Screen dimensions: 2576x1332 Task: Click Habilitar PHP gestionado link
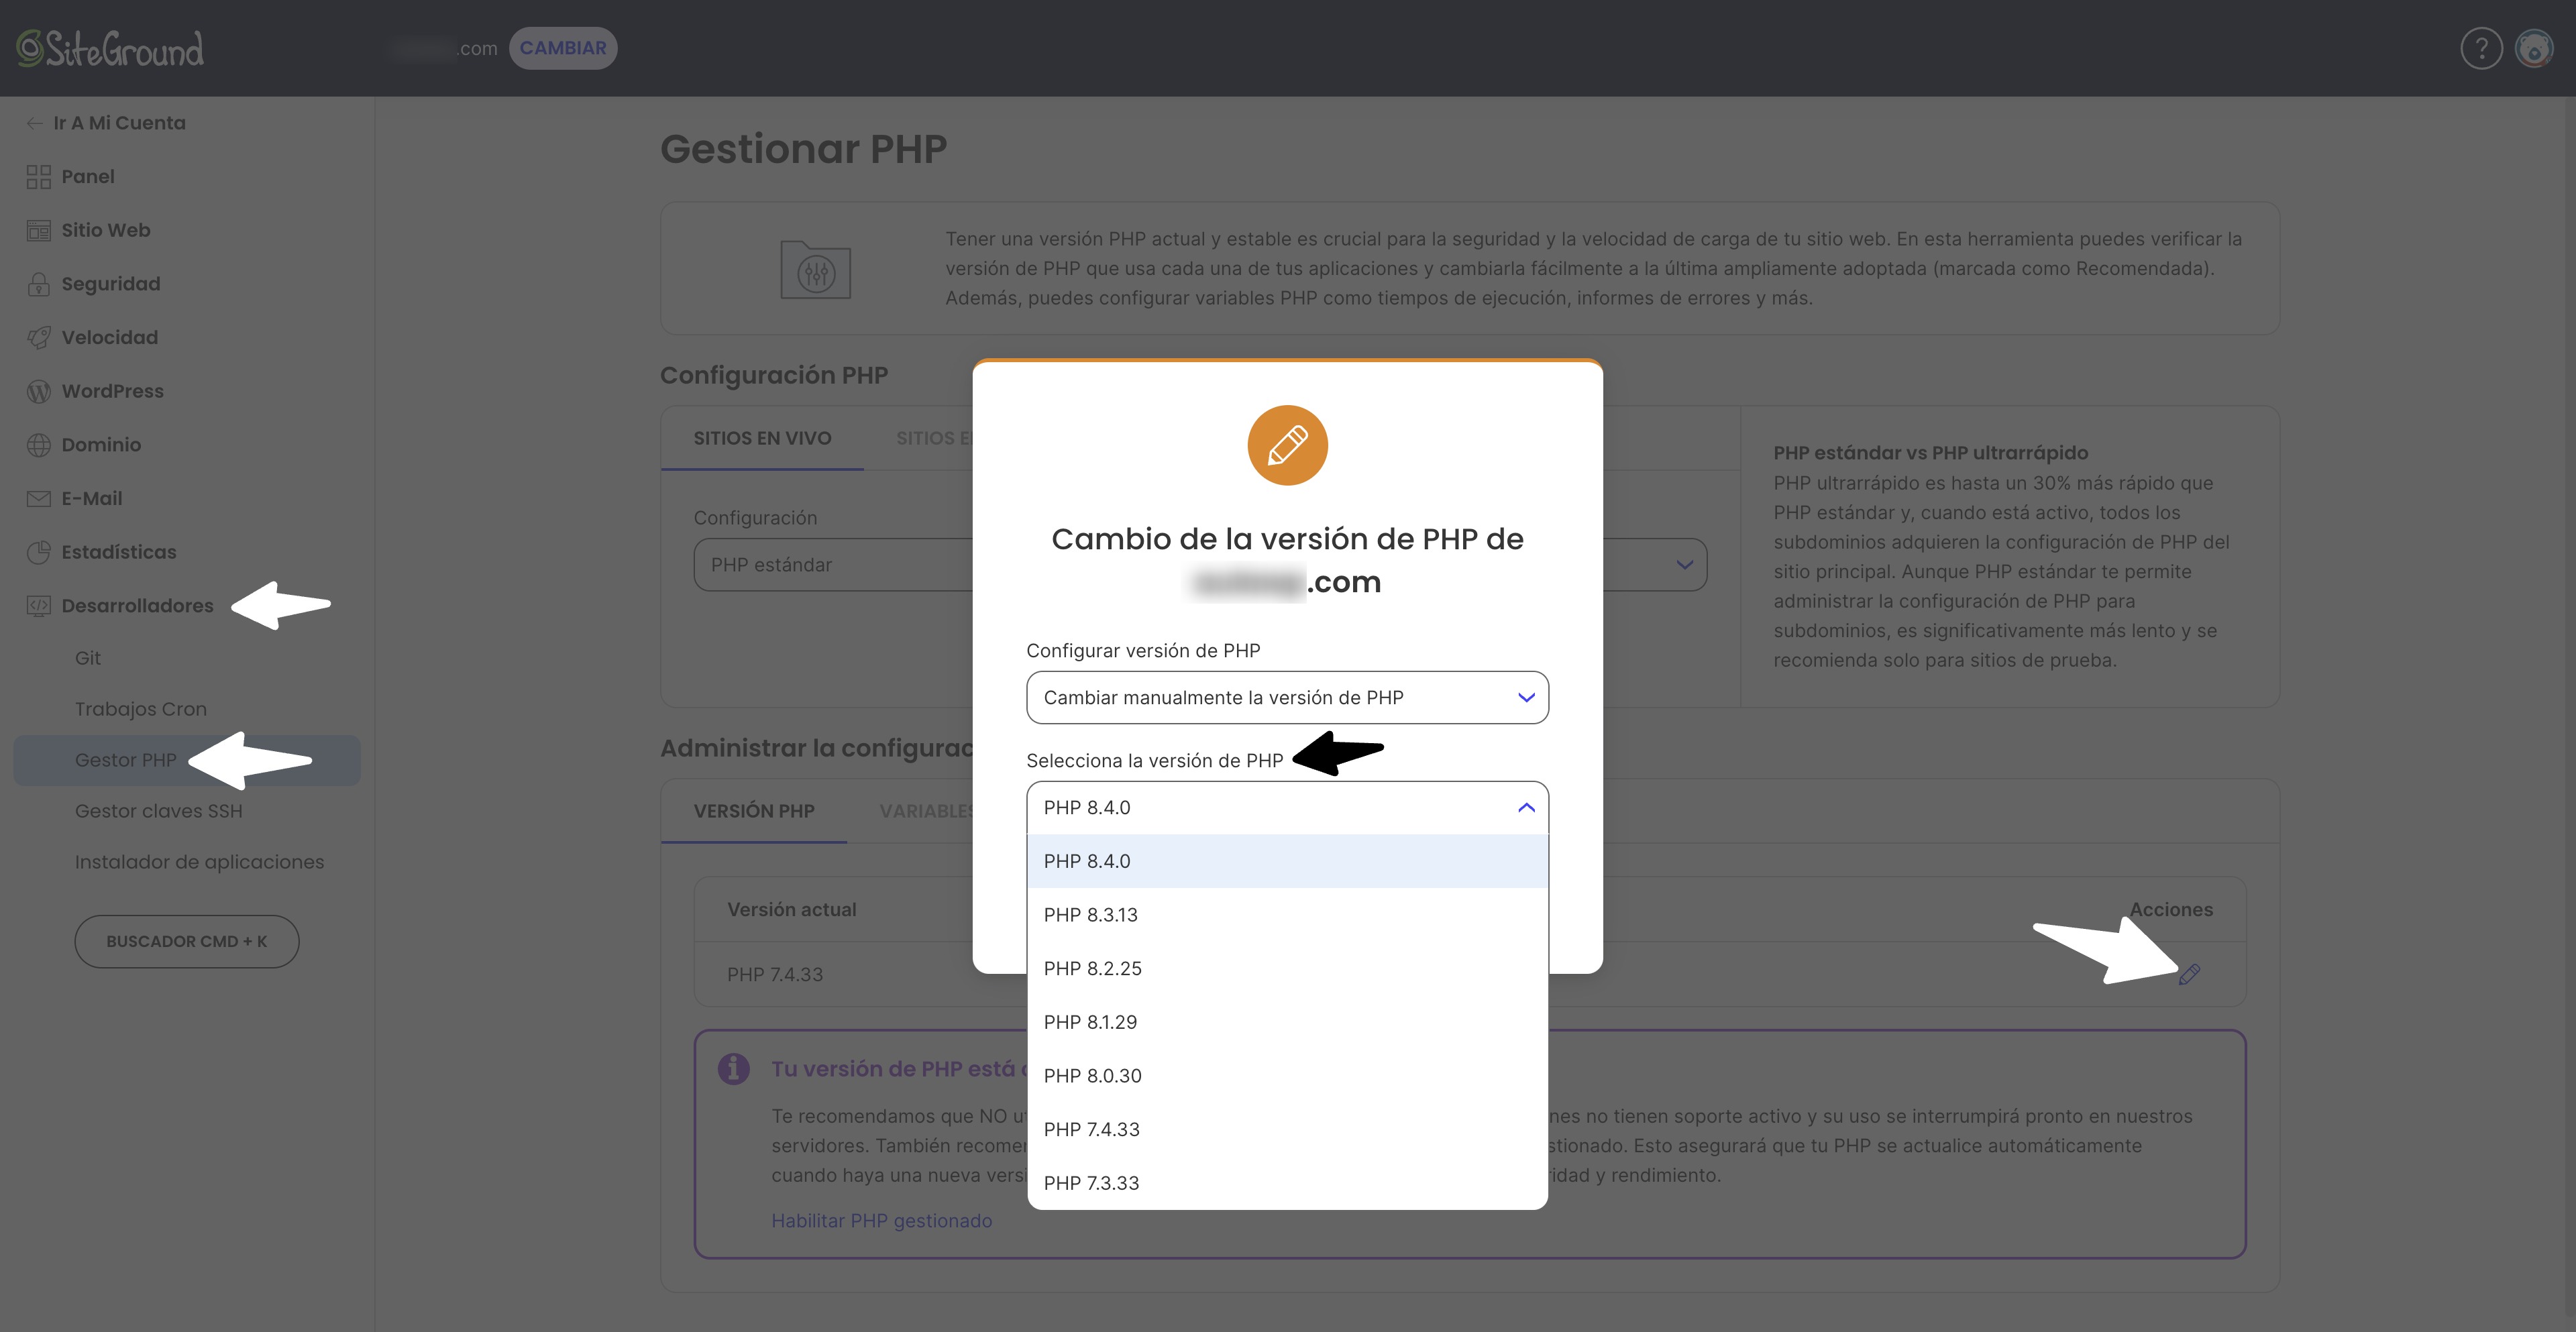881,1221
